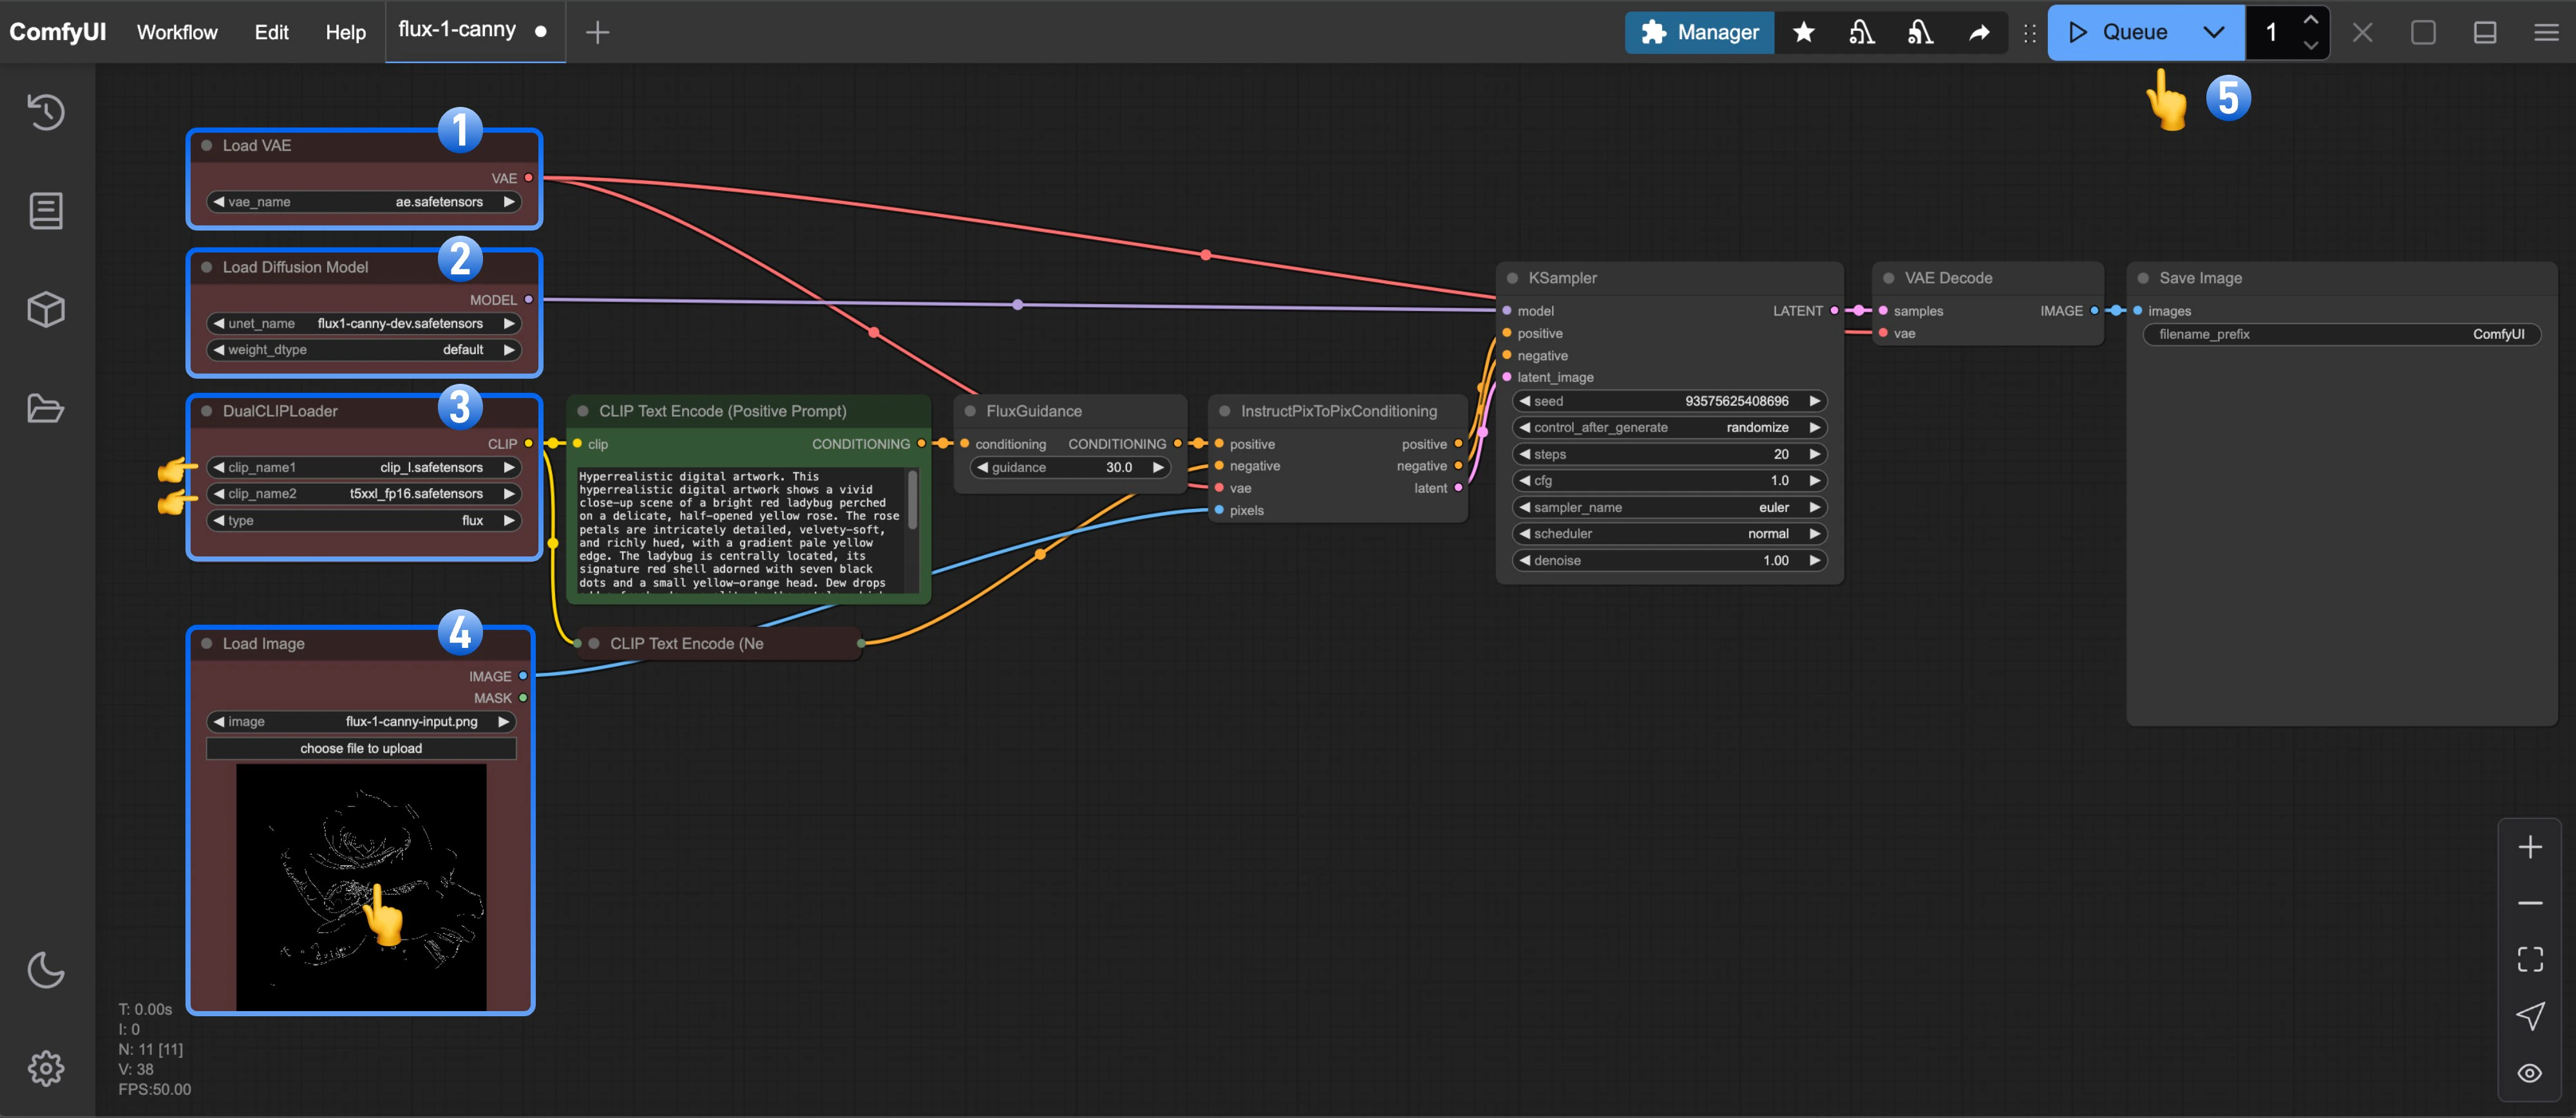The image size is (2576, 1118).
Task: Open the scheduler selector showing normal
Action: pos(1668,533)
